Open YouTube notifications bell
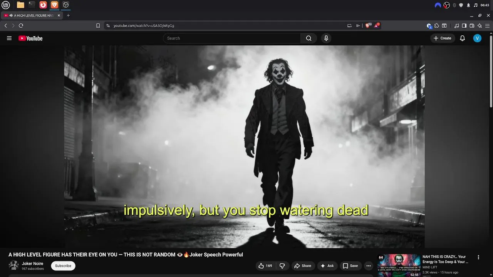 463,38
